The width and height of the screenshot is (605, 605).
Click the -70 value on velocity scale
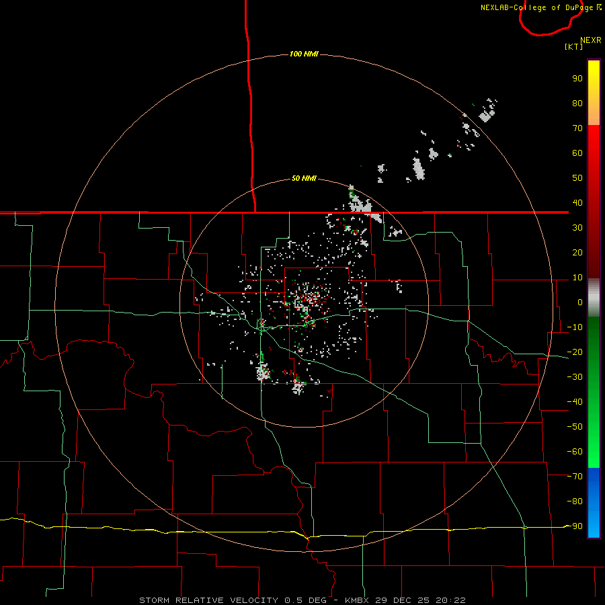pos(575,477)
